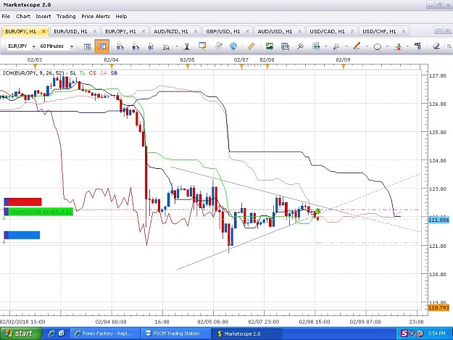Open the Help menu

121,17
